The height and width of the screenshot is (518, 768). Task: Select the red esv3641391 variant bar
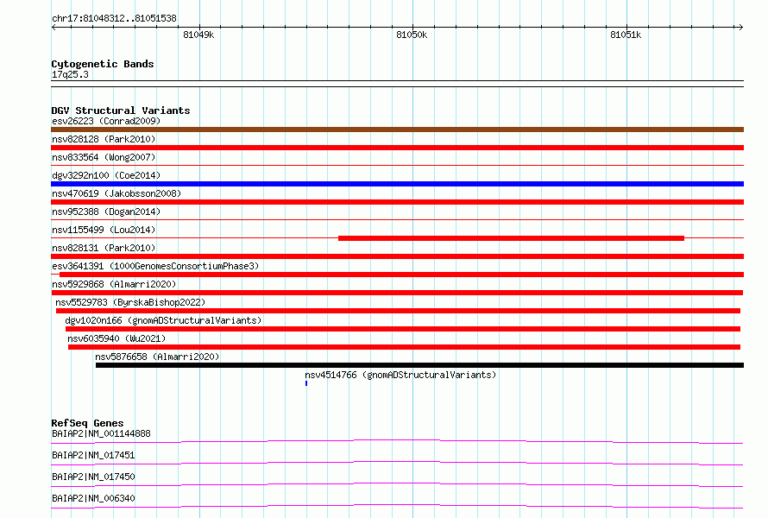point(401,275)
